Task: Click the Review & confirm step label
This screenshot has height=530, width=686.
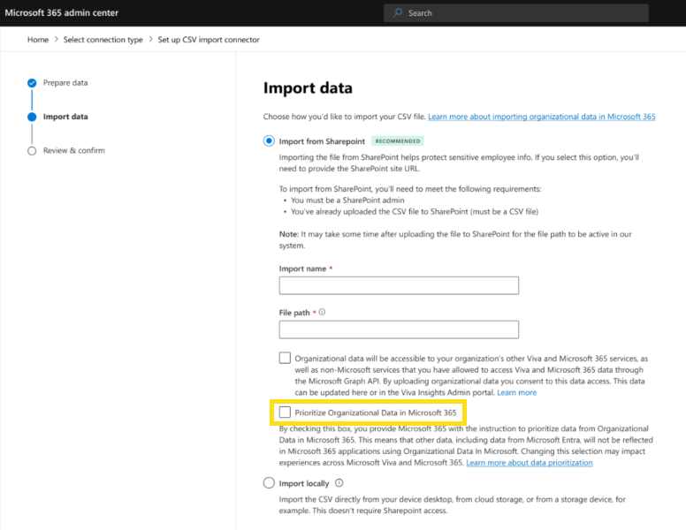Action: [x=74, y=150]
